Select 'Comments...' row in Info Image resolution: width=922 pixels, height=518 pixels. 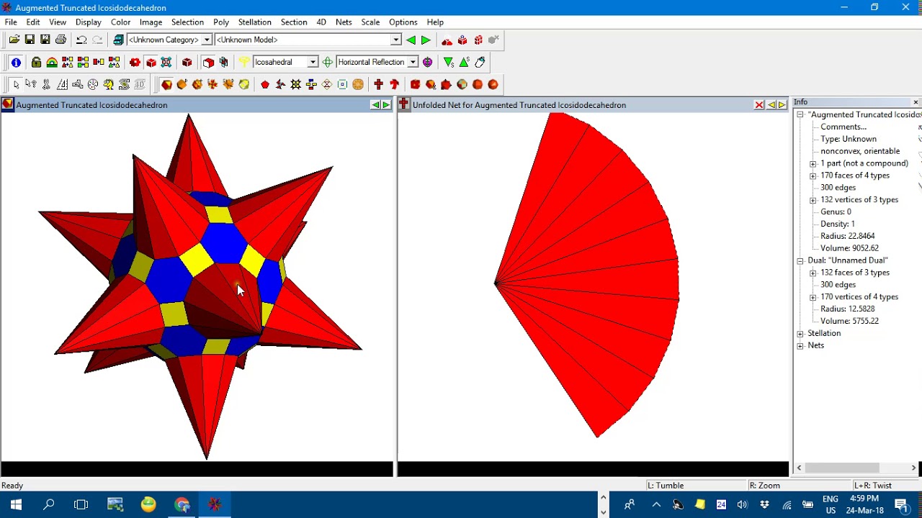pos(843,127)
